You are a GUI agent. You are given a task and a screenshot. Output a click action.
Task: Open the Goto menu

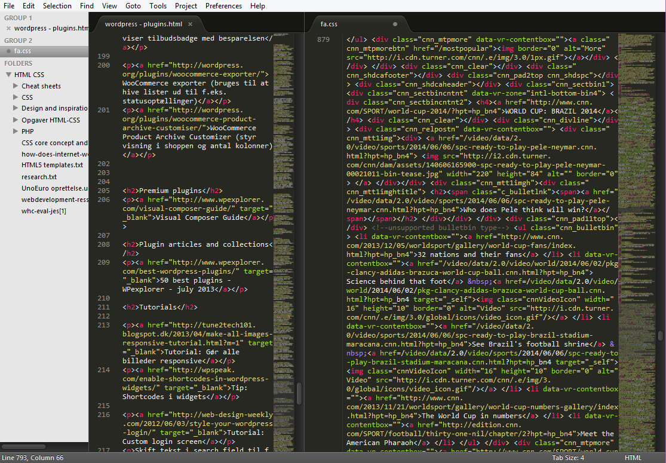coord(133,6)
